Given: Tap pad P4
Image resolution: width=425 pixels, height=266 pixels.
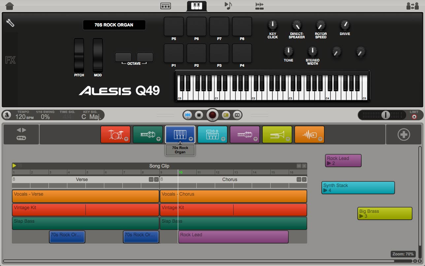Looking at the screenshot, I should click(x=242, y=53).
